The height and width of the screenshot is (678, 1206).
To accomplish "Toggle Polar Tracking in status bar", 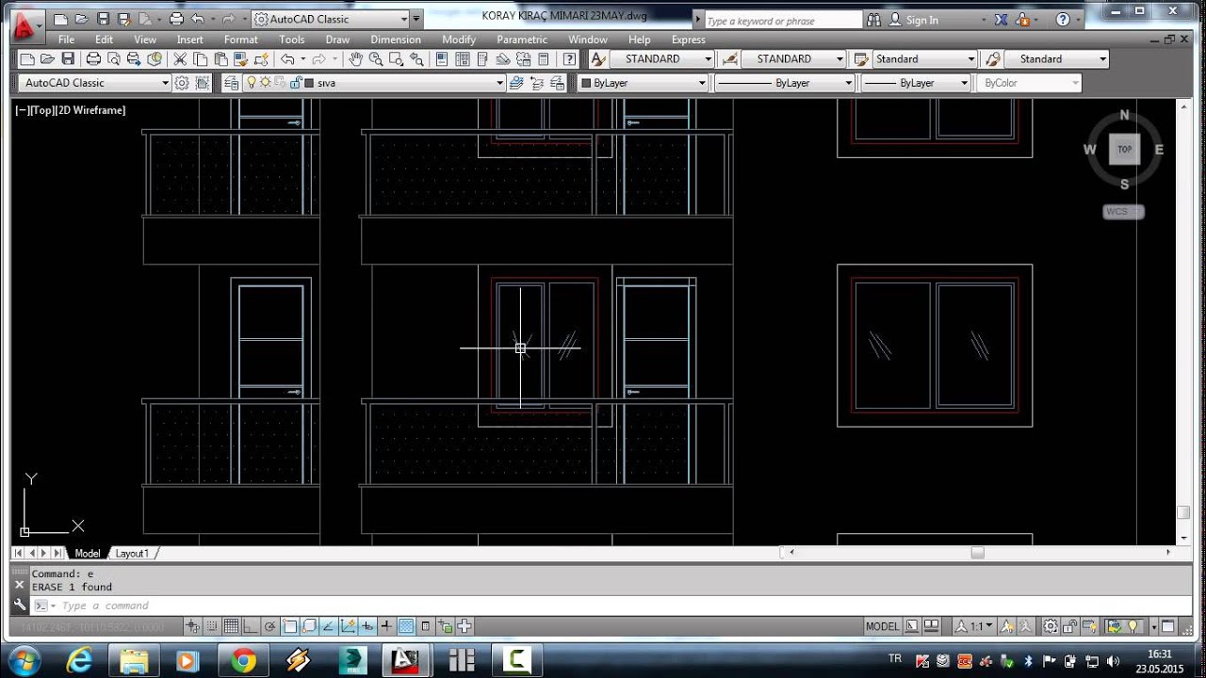I will (x=270, y=626).
